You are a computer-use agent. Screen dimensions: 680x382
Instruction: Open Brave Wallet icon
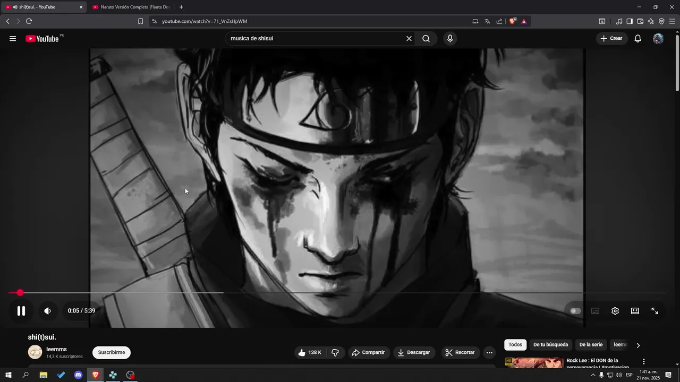click(640, 21)
